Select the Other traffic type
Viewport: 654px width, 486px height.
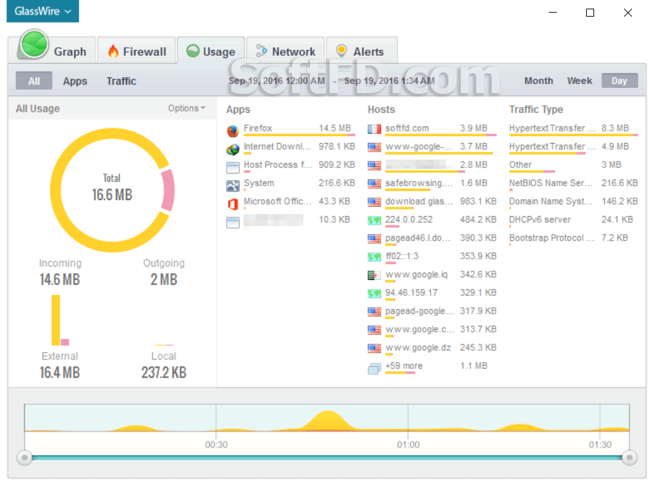pyautogui.click(x=573, y=166)
